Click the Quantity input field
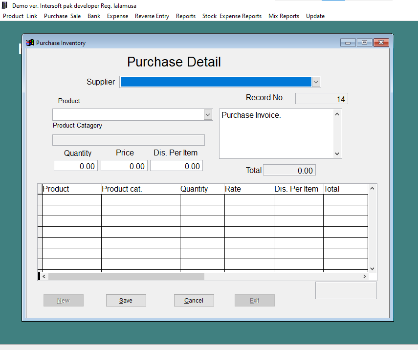 [x=75, y=165]
